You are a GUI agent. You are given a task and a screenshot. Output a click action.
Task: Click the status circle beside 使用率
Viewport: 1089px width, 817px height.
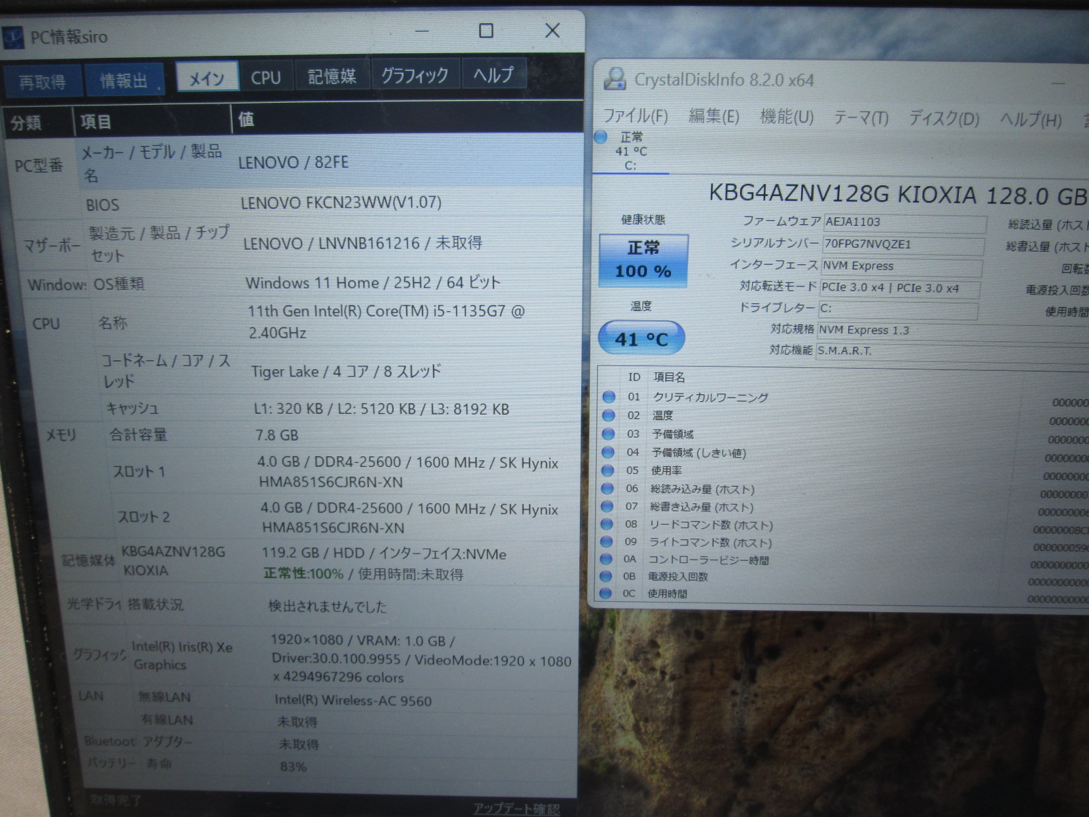(607, 470)
